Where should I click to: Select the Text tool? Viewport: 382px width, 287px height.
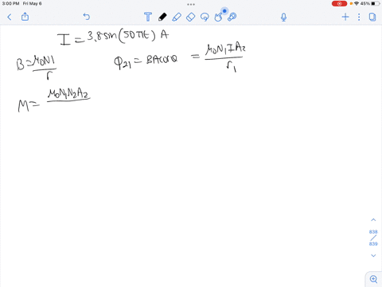pos(148,17)
